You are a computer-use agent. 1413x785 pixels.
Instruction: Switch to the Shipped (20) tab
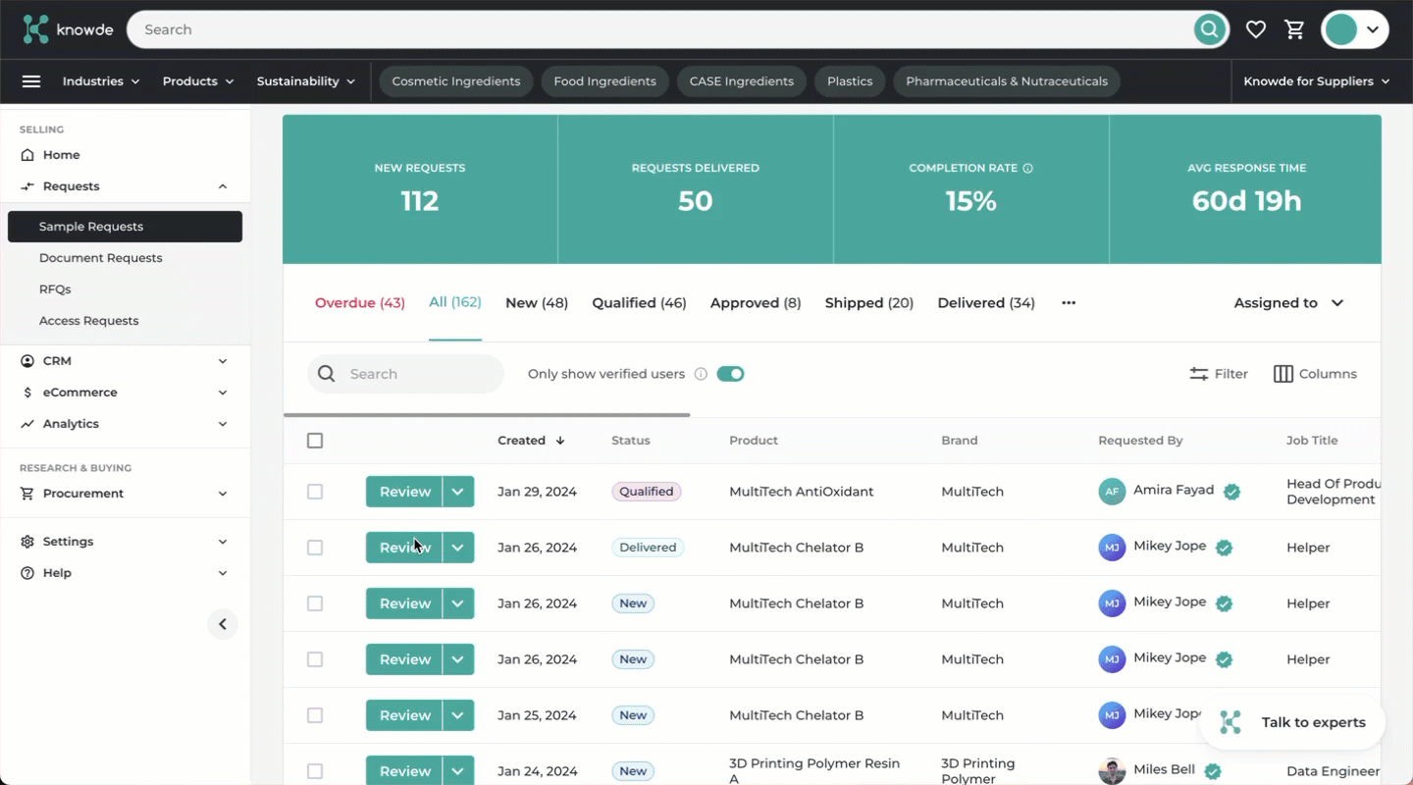[869, 303]
